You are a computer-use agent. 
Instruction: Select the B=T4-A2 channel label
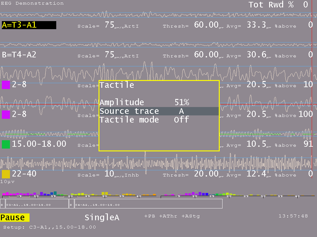point(19,55)
